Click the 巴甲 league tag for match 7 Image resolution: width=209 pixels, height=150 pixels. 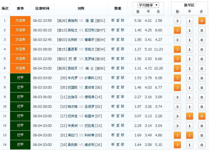20,78
